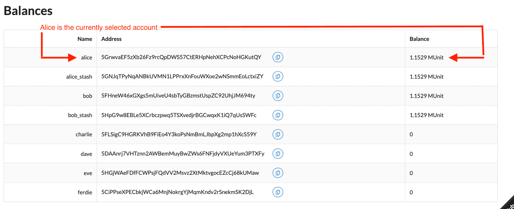
Task: Copy alice_stash address to clipboard
Action: click(278, 76)
